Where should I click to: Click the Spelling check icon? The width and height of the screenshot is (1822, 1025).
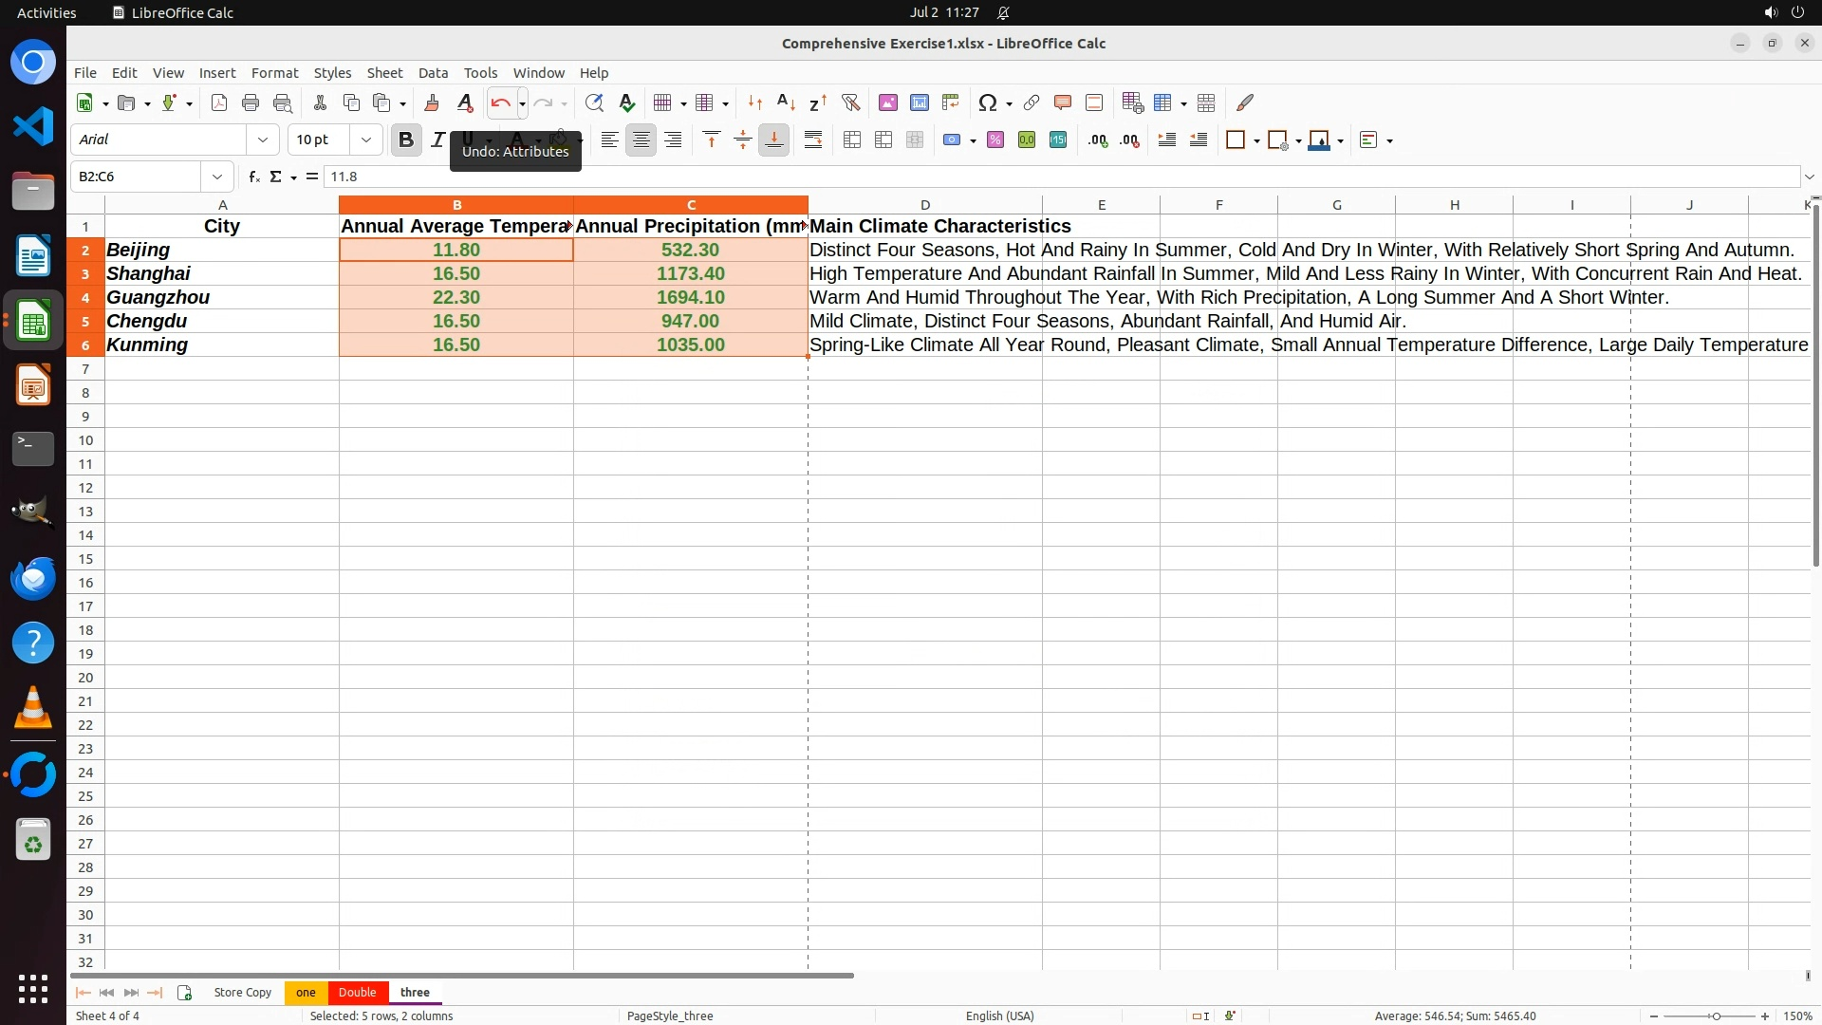627,102
